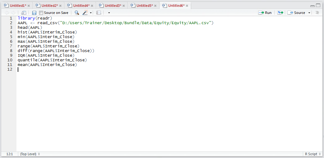
Task: Minimize the source pane
Action: click(x=313, y=6)
